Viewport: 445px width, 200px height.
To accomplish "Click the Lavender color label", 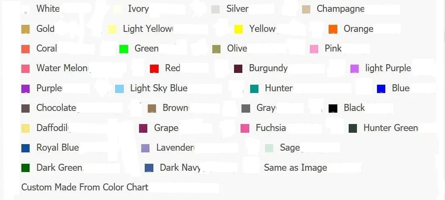I will point(175,148).
